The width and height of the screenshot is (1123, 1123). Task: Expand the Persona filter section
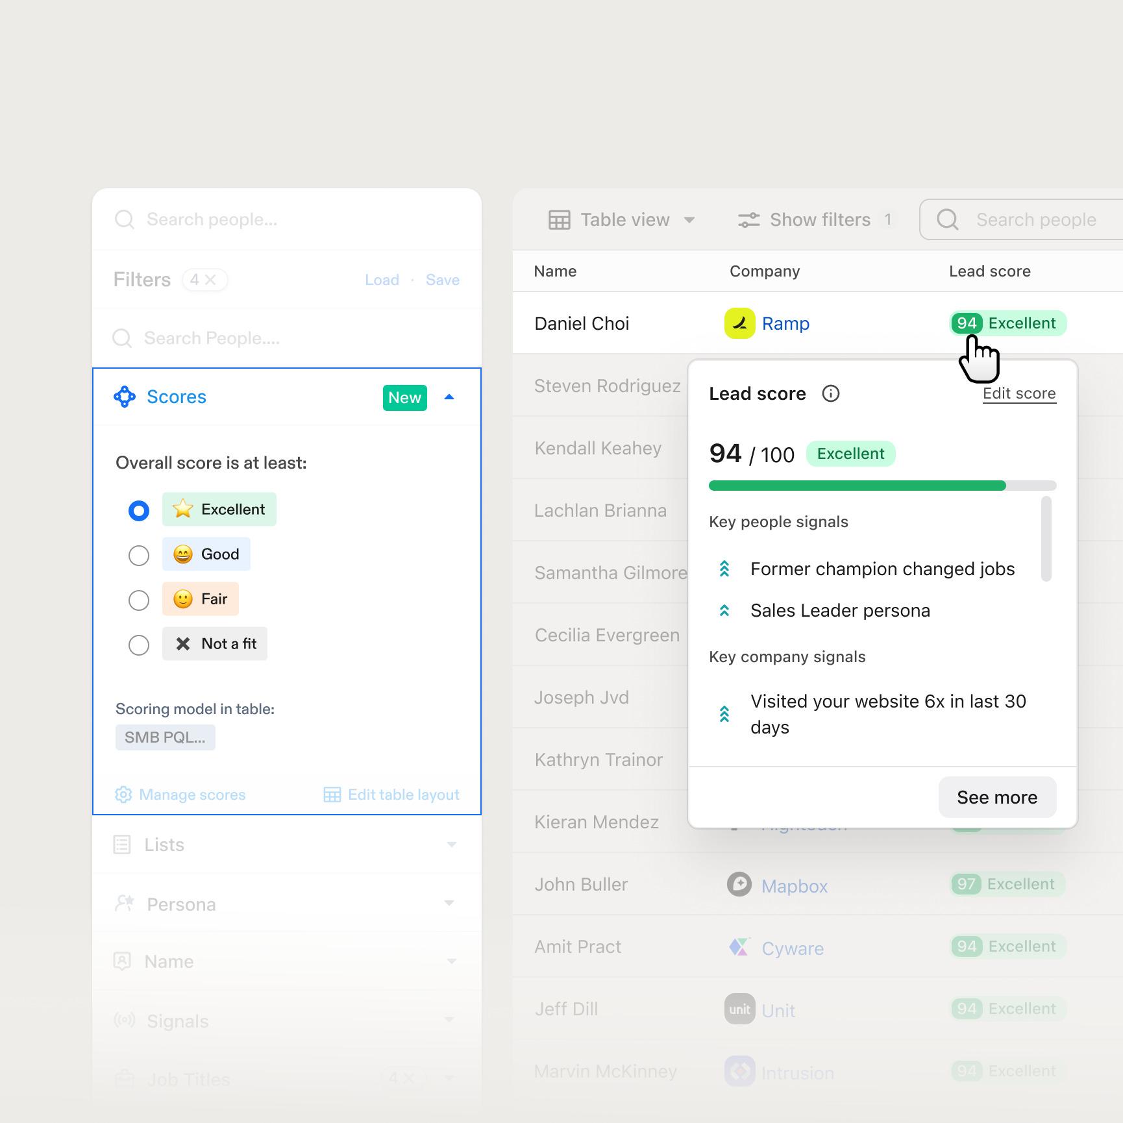(449, 904)
